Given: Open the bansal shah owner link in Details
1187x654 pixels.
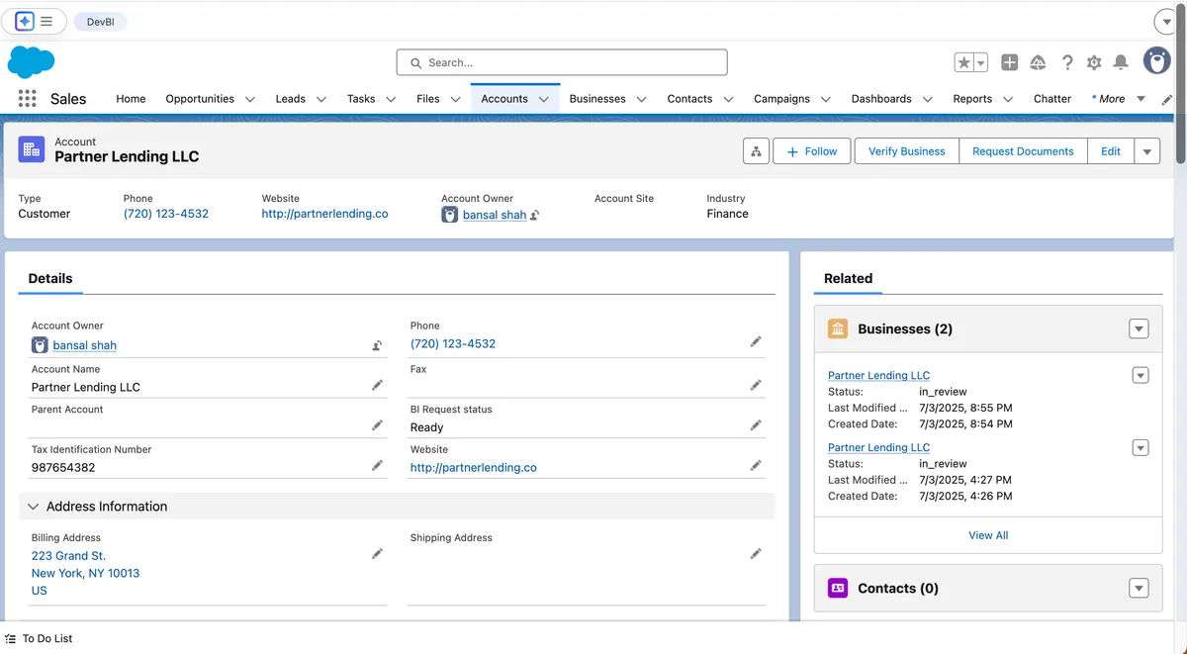Looking at the screenshot, I should point(85,345).
